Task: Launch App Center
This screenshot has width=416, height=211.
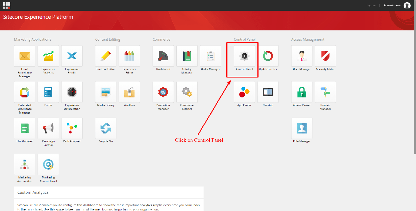Action: pos(244,92)
